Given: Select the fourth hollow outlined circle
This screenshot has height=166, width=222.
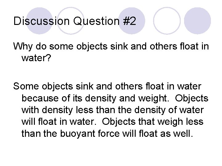Looking at the screenshot, I should click(167, 21).
